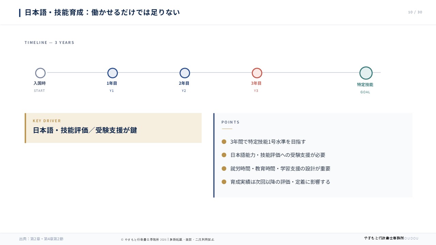Click the slide title 日本語・技能育成
Screen dimensions: 436x245
102,13
